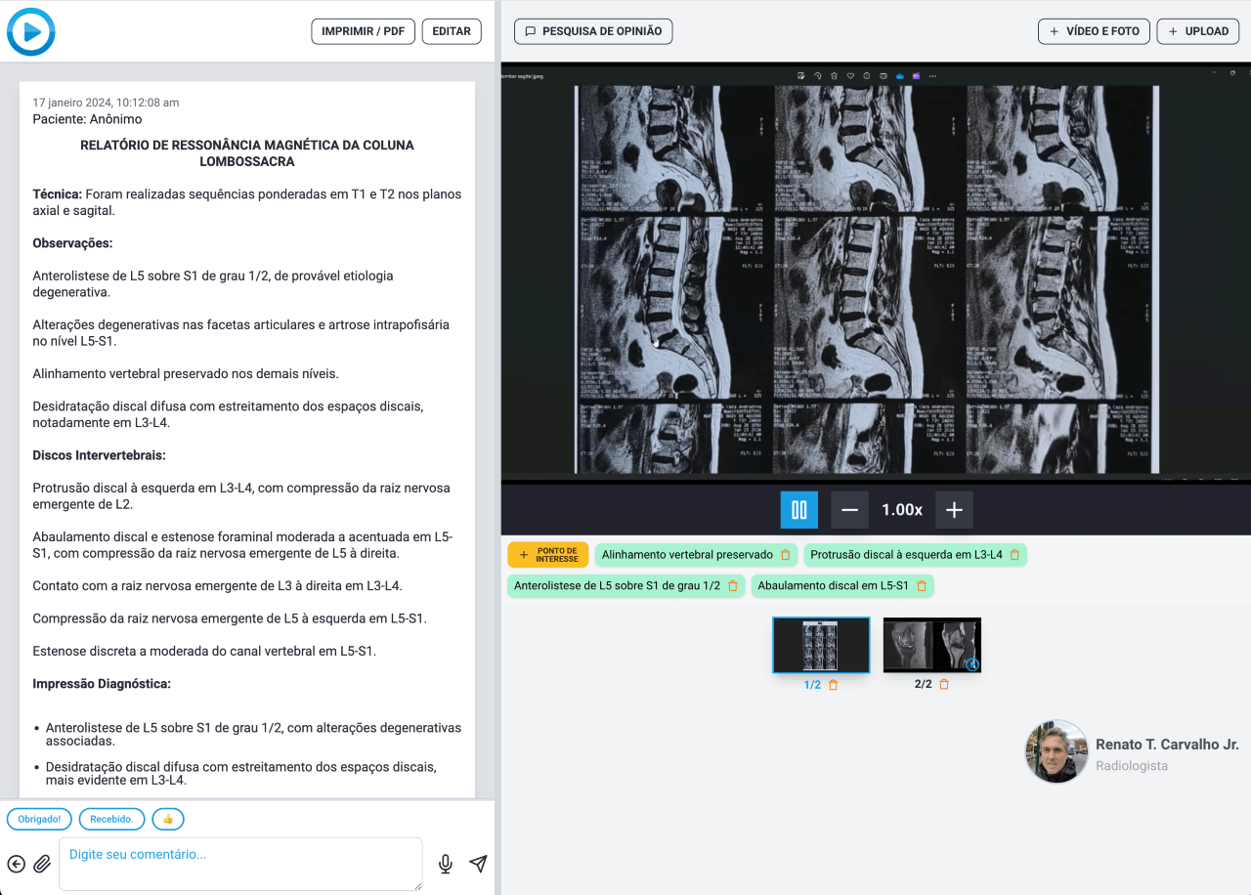Add a PONTO DE INTERESSE tag
Image resolution: width=1251 pixels, height=895 pixels.
[x=547, y=554]
